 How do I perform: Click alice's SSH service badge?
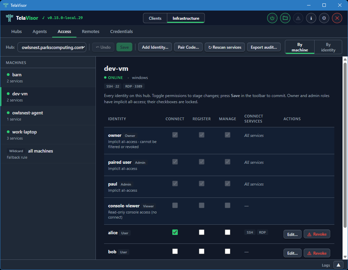pos(250,232)
